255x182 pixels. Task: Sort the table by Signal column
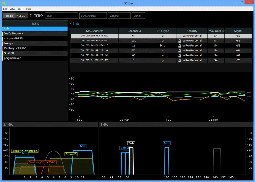tap(238, 31)
